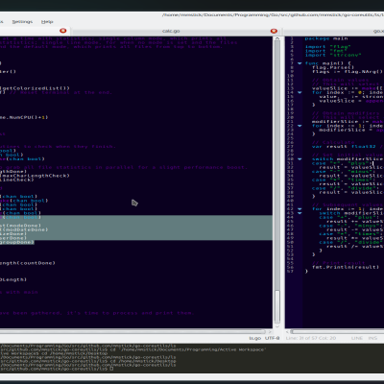Collapse the for-loop fold at line 22
Screen dimensions: 384x384
(x=300, y=126)
